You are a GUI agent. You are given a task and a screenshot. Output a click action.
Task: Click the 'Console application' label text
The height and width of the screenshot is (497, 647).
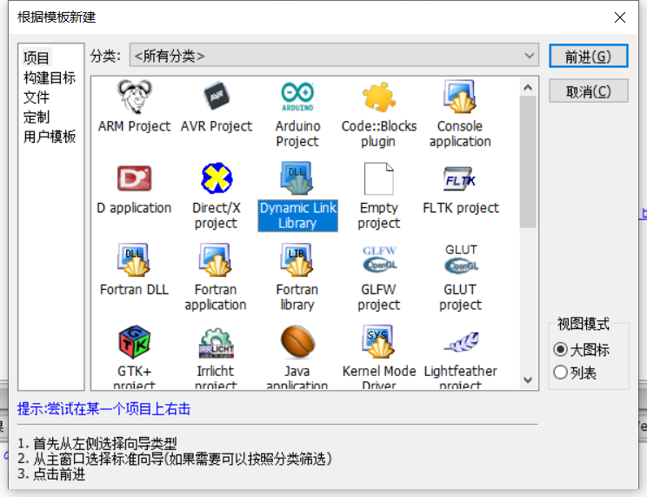click(460, 133)
